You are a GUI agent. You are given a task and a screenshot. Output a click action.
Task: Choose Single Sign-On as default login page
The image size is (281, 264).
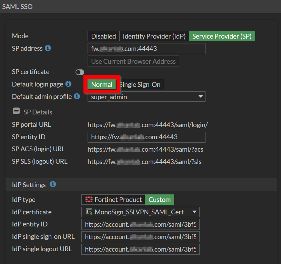tap(140, 84)
